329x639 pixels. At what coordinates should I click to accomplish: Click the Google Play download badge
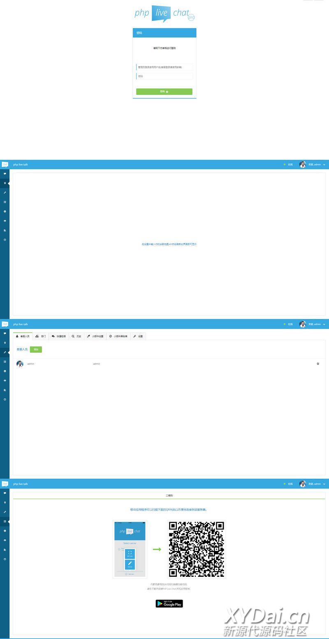point(169,604)
